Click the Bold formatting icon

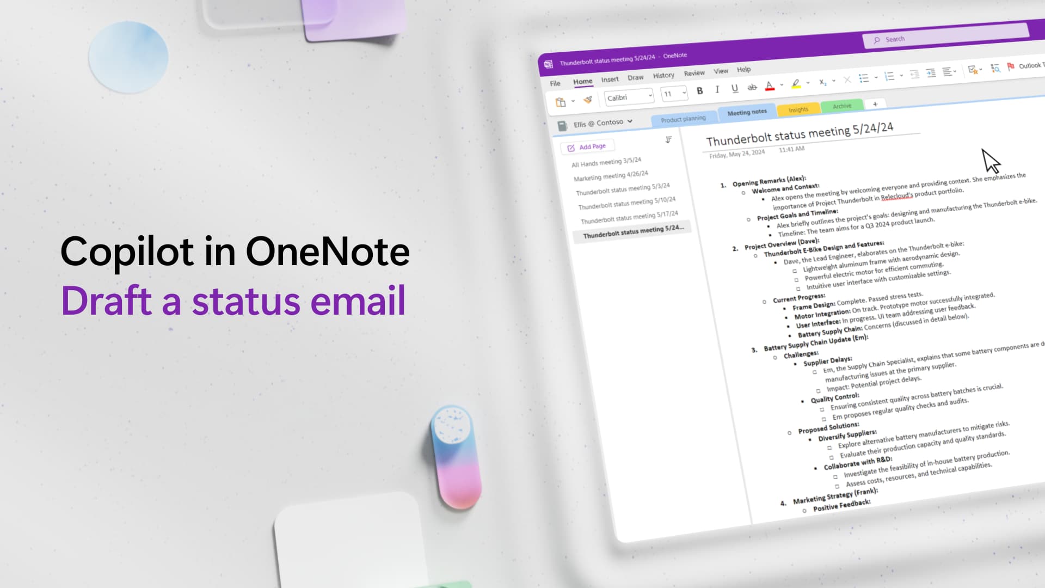700,92
